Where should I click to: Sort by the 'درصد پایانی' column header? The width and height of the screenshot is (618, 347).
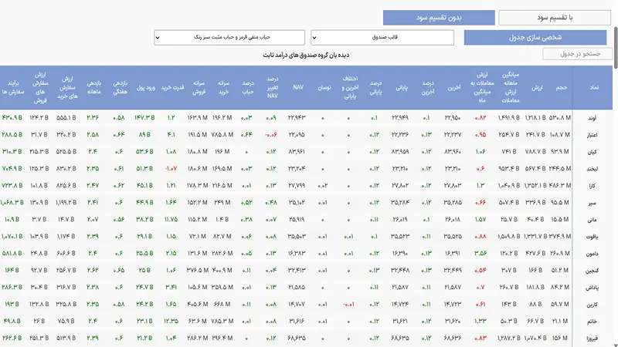click(375, 87)
